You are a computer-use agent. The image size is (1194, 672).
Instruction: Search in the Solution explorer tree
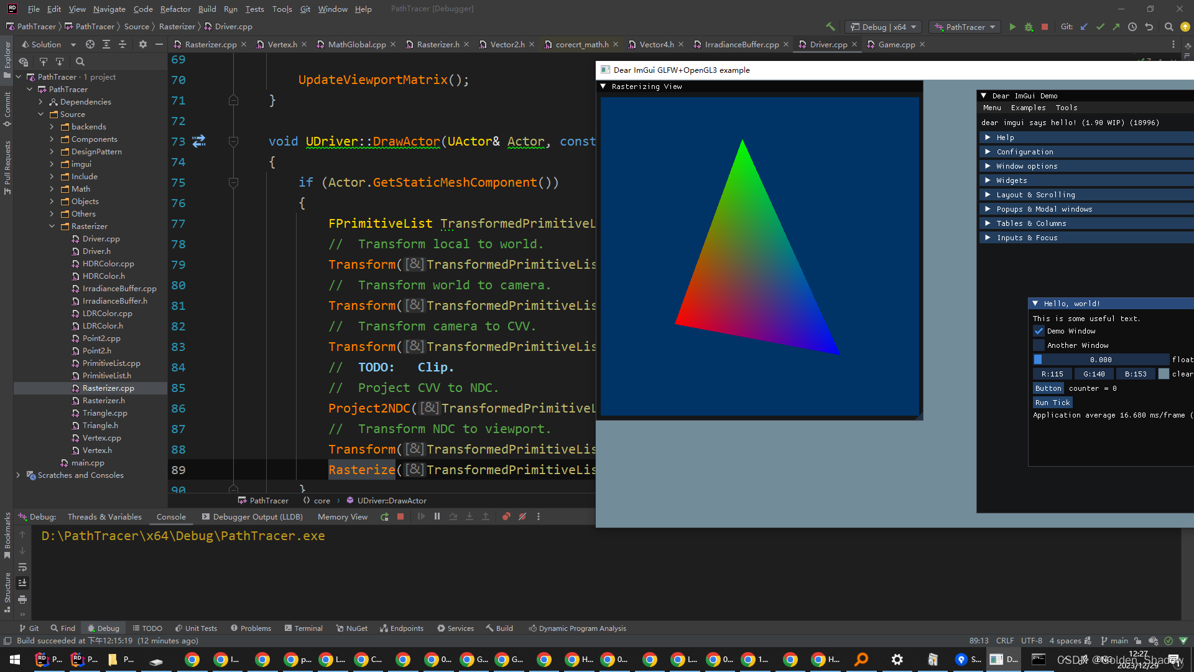(x=80, y=62)
